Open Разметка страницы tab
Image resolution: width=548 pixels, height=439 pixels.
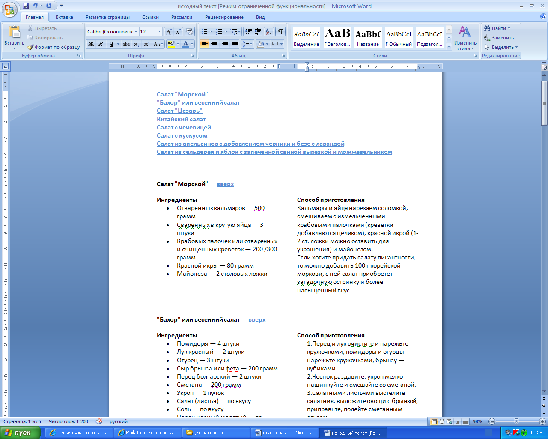(107, 17)
